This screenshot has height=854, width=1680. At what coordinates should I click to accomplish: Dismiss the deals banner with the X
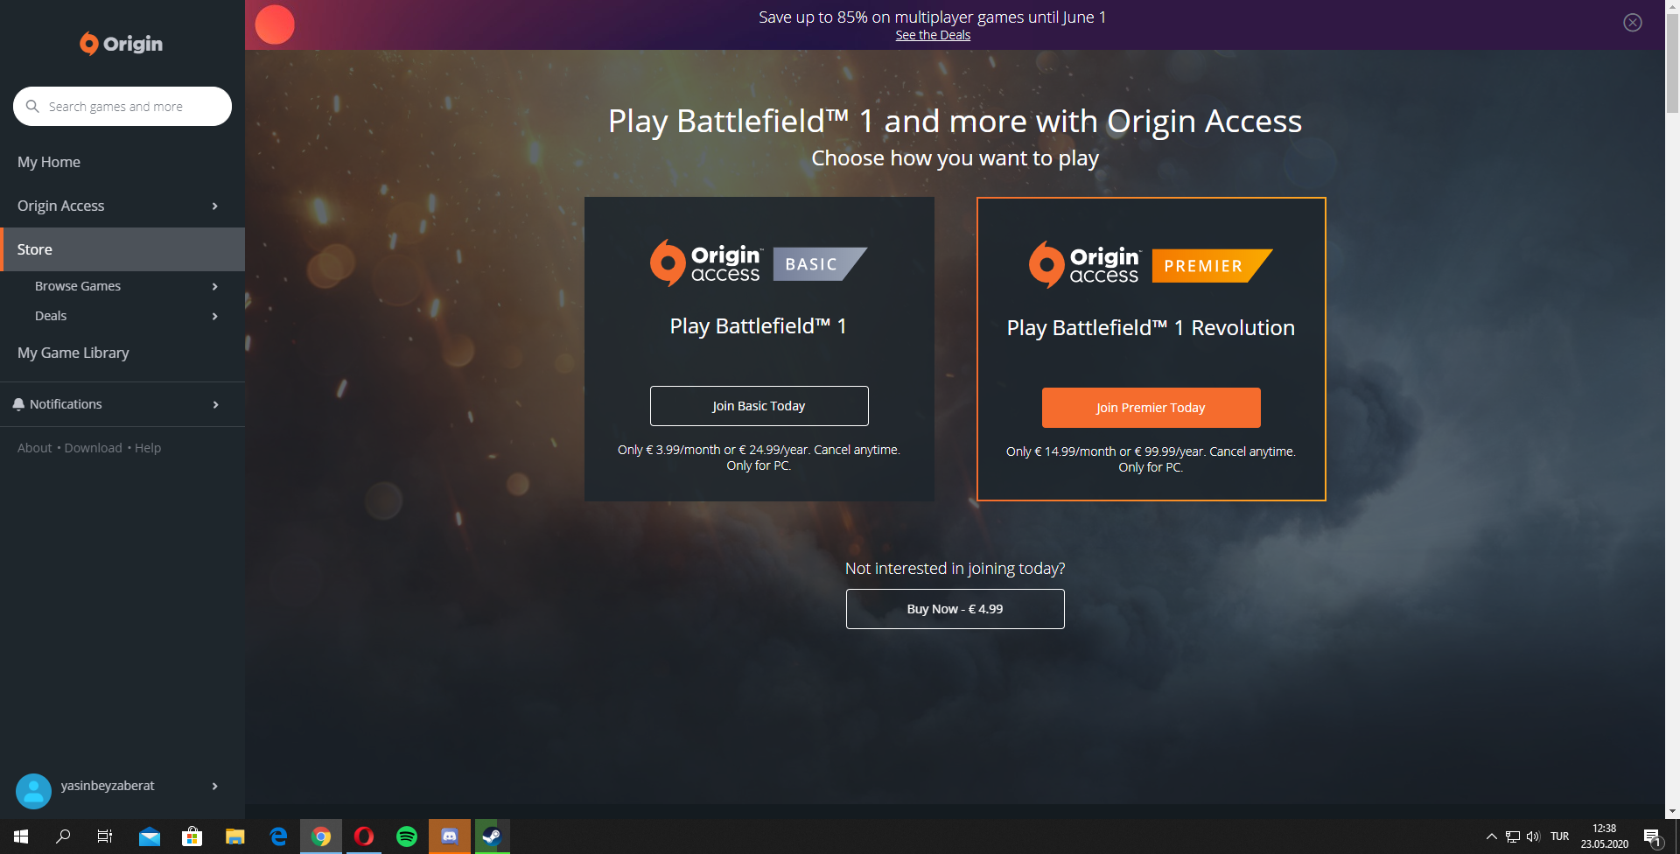pyautogui.click(x=1633, y=23)
